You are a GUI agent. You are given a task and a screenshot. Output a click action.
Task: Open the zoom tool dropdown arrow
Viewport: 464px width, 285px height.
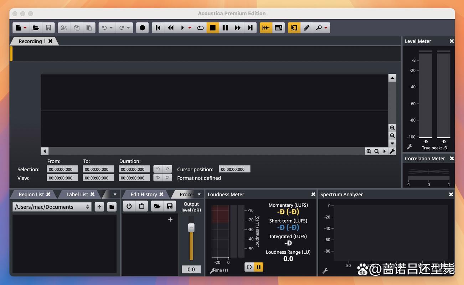click(326, 28)
